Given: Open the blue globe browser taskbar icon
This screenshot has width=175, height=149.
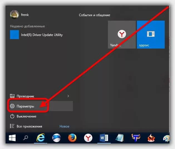Looking at the screenshot, I should (x=56, y=138).
